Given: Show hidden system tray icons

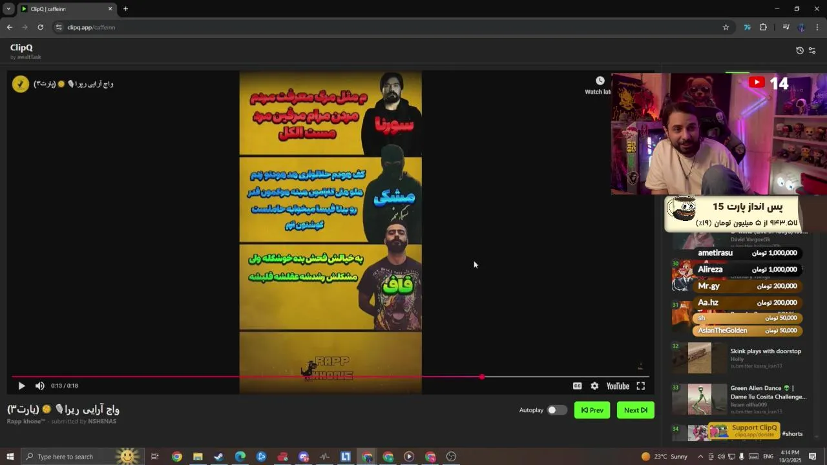Looking at the screenshot, I should tap(700, 457).
